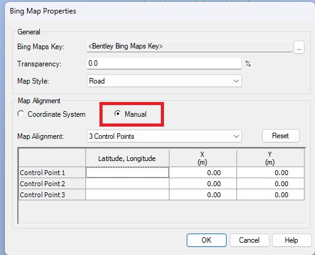The width and height of the screenshot is (315, 255).
Task: Open the Bing Maps Key browse ellipsis button
Action: tap(299, 47)
